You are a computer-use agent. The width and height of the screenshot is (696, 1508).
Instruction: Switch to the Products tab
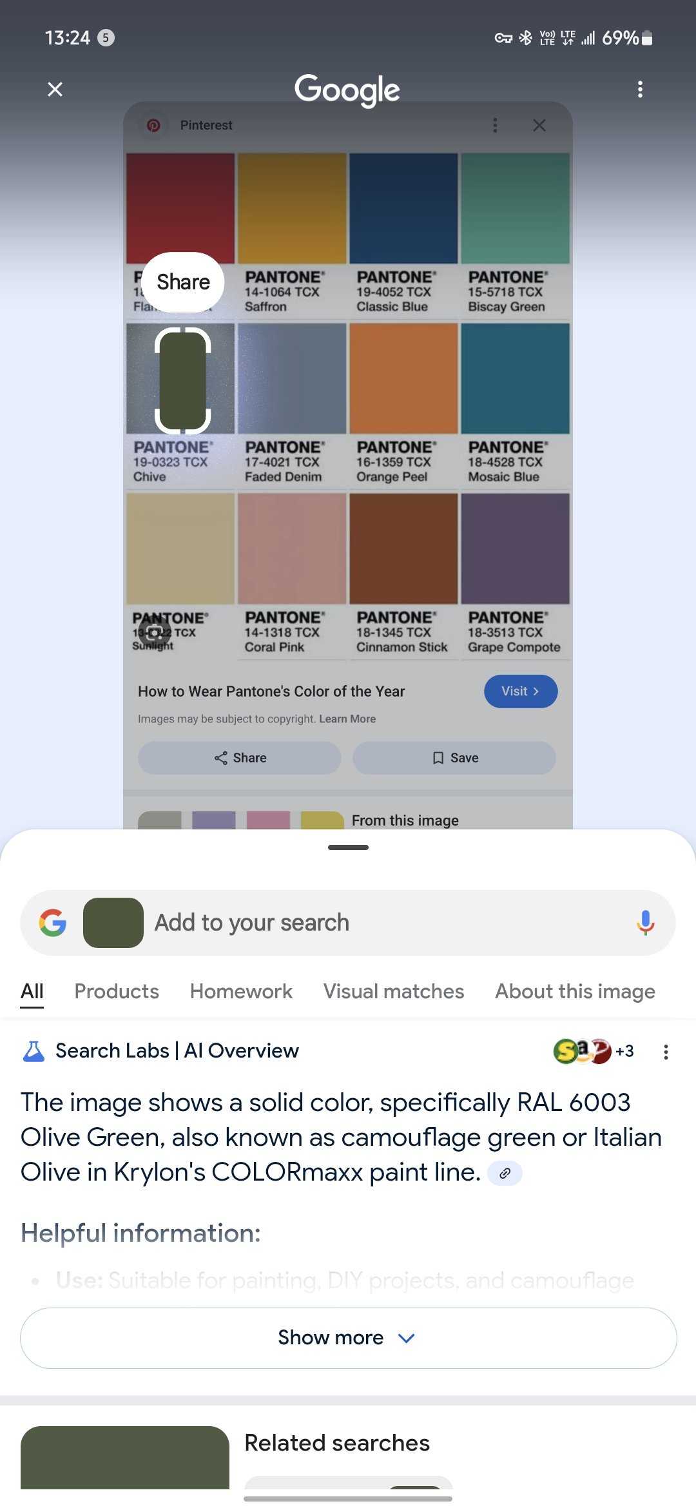pos(117,991)
